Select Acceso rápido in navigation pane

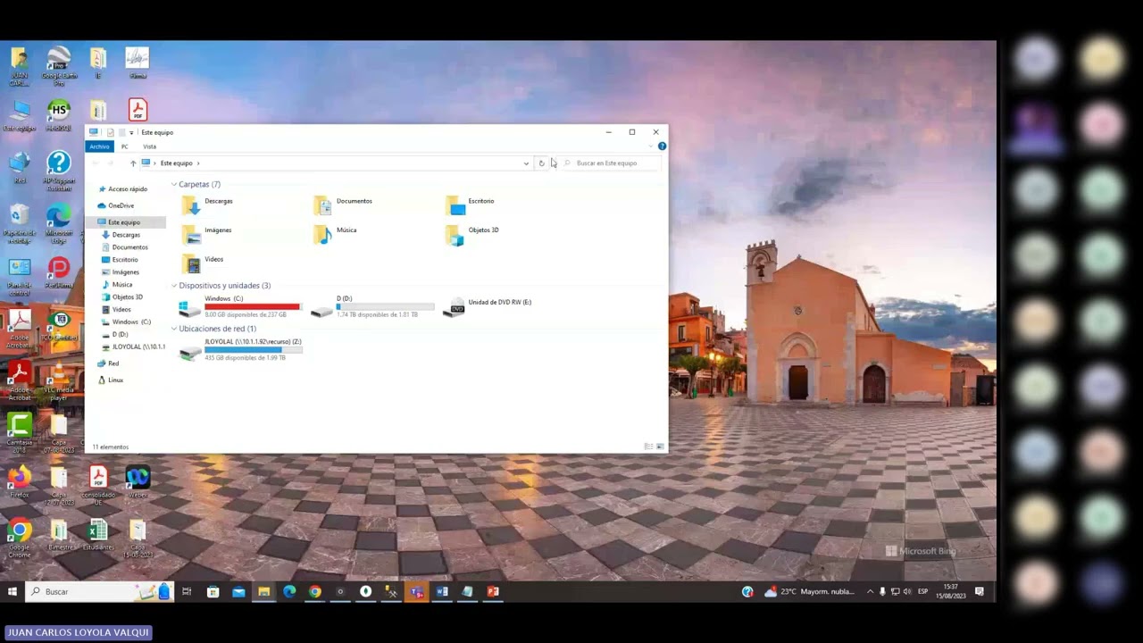tap(123, 189)
